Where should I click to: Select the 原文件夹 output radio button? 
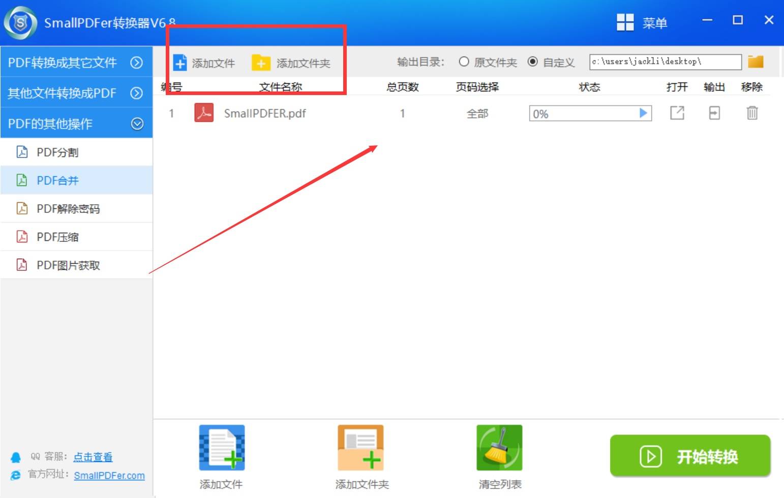click(464, 62)
